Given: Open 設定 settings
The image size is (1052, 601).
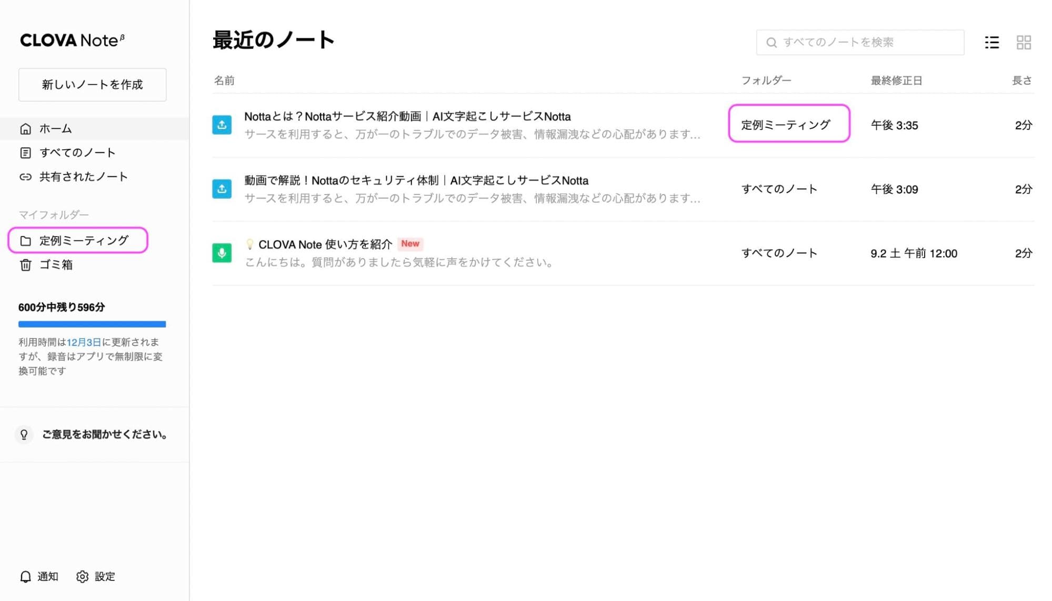Looking at the screenshot, I should [105, 577].
